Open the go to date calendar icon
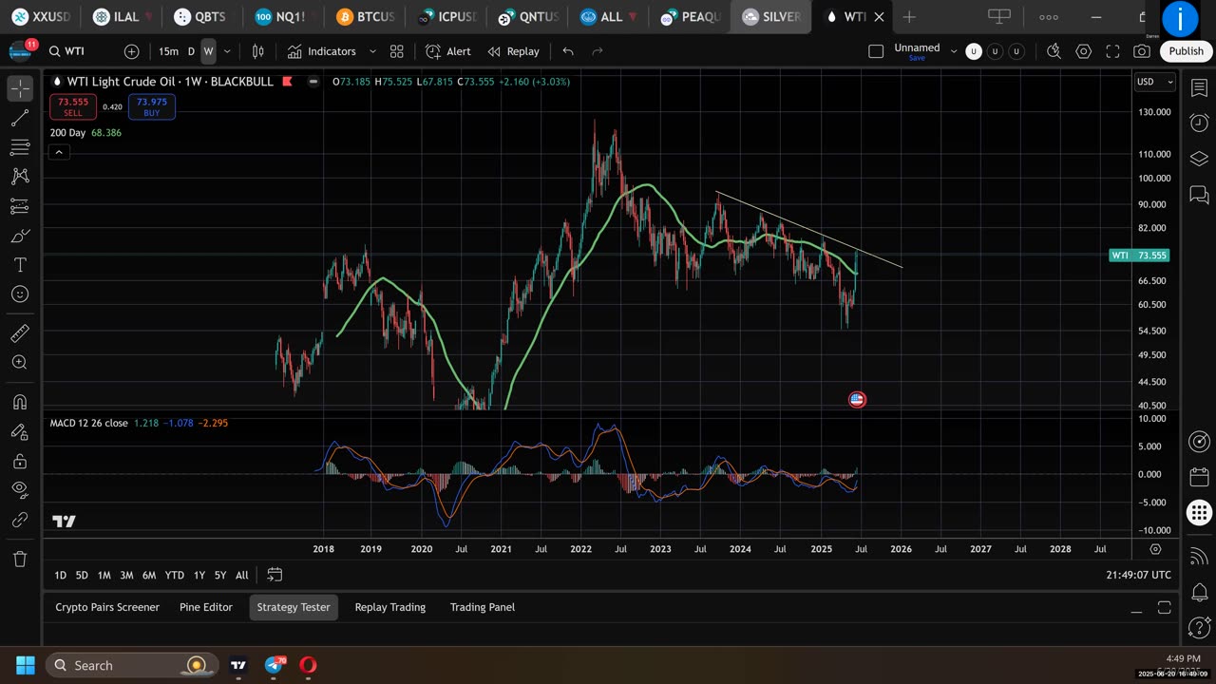The image size is (1216, 684). 275,575
